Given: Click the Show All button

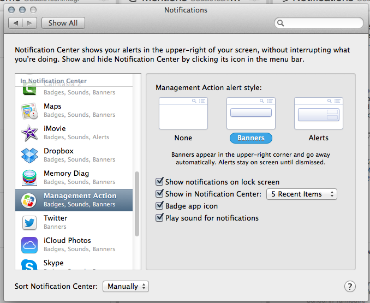Looking at the screenshot, I should (63, 23).
